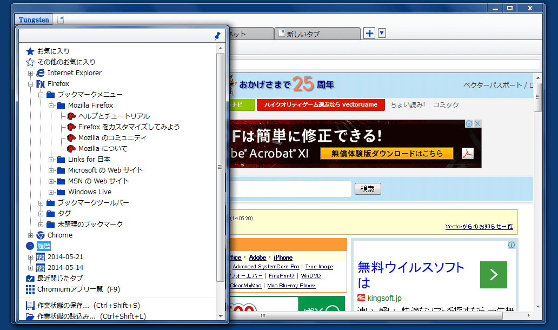Select the MSN の Web サイト folder

[98, 181]
